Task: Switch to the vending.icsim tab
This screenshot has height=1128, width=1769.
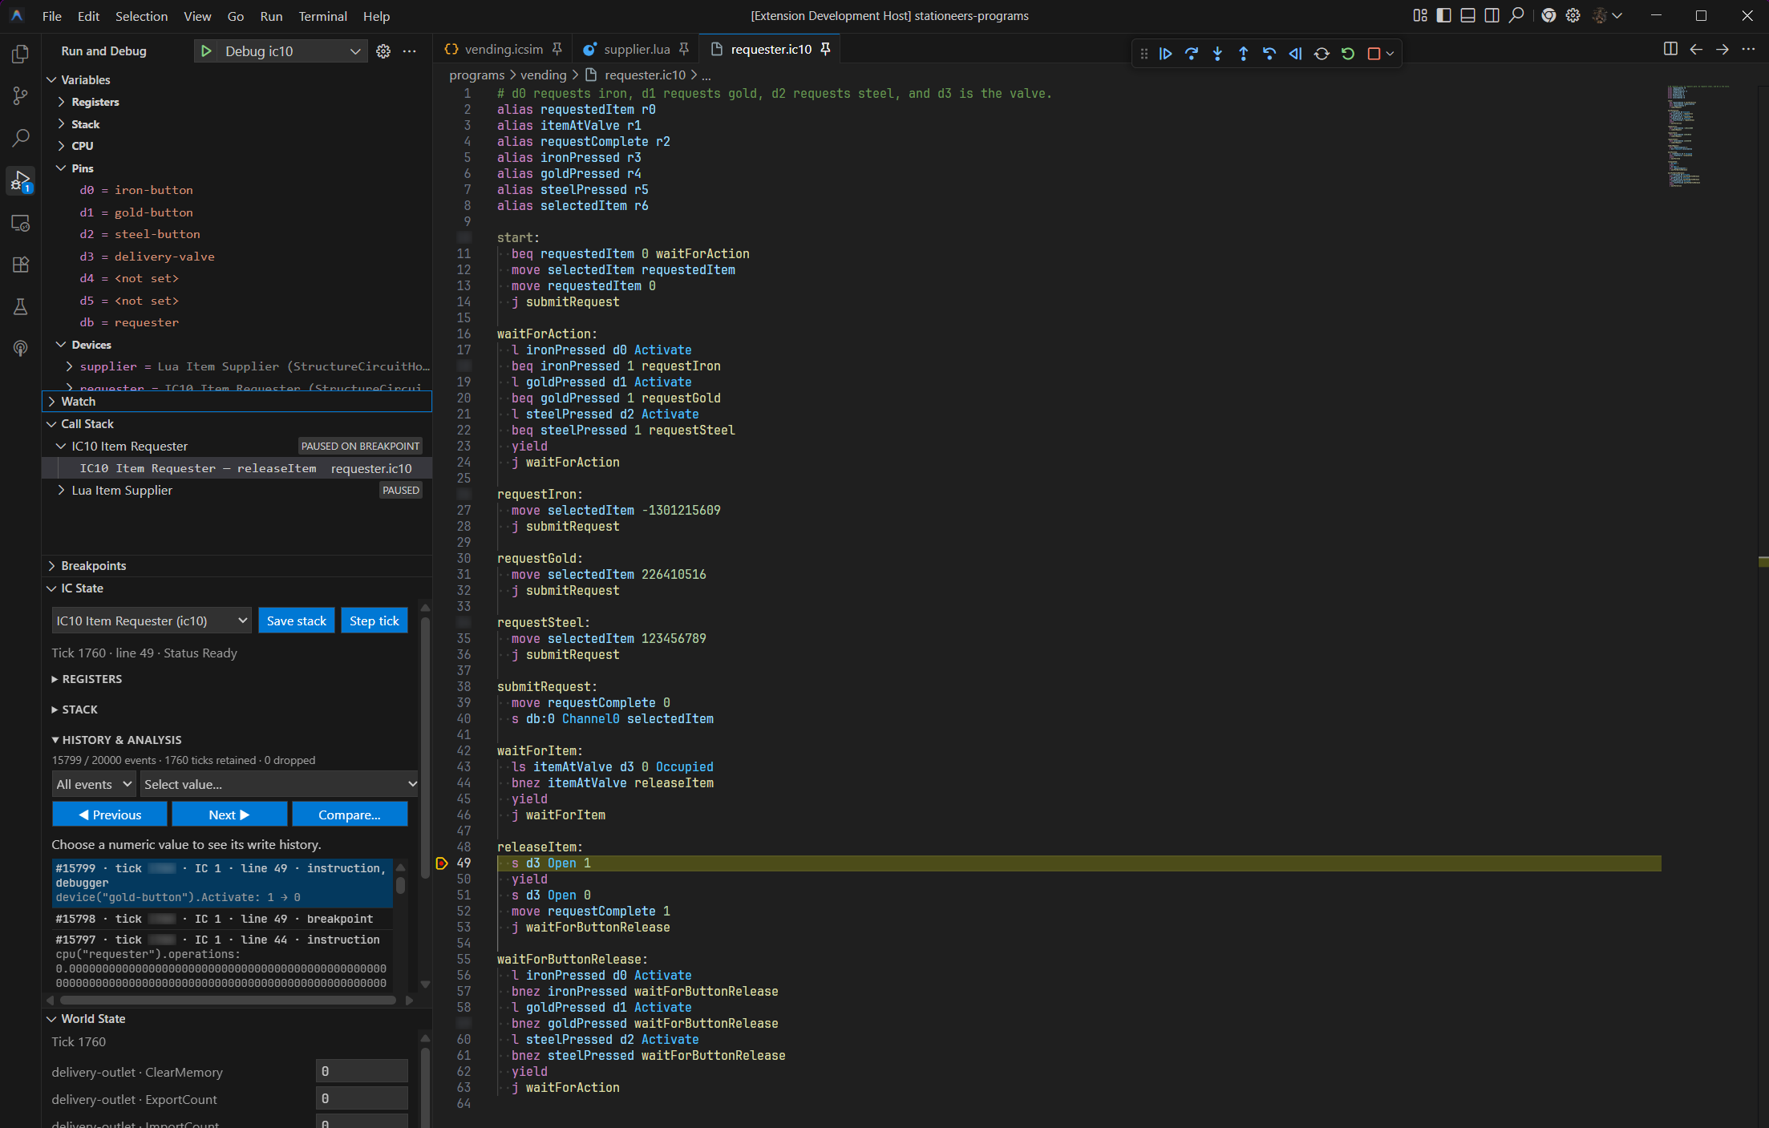Action: (504, 50)
